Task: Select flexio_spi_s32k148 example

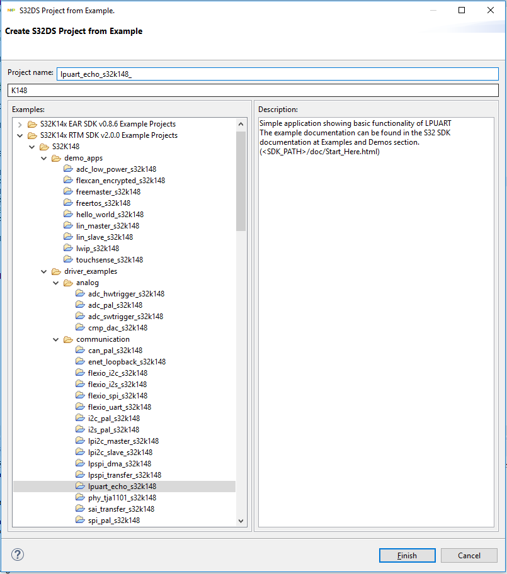Action: tap(118, 396)
